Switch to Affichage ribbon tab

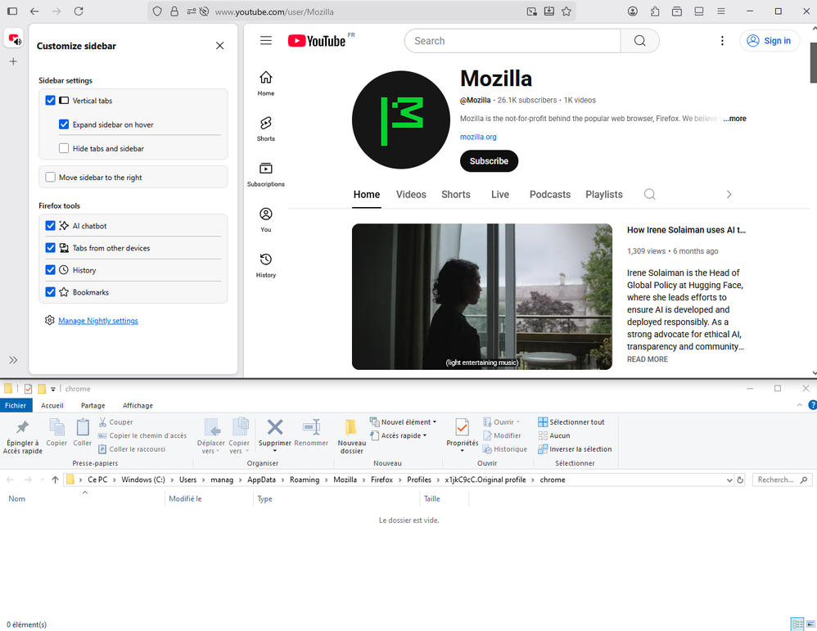138,405
